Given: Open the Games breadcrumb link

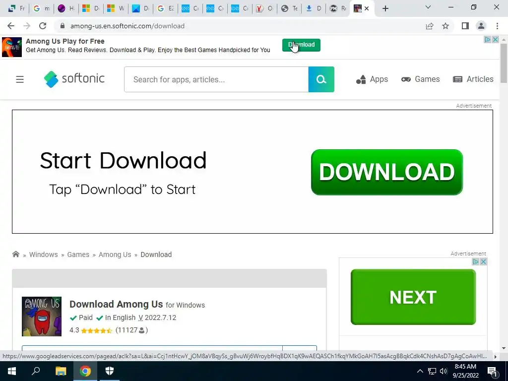Looking at the screenshot, I should pyautogui.click(x=78, y=254).
